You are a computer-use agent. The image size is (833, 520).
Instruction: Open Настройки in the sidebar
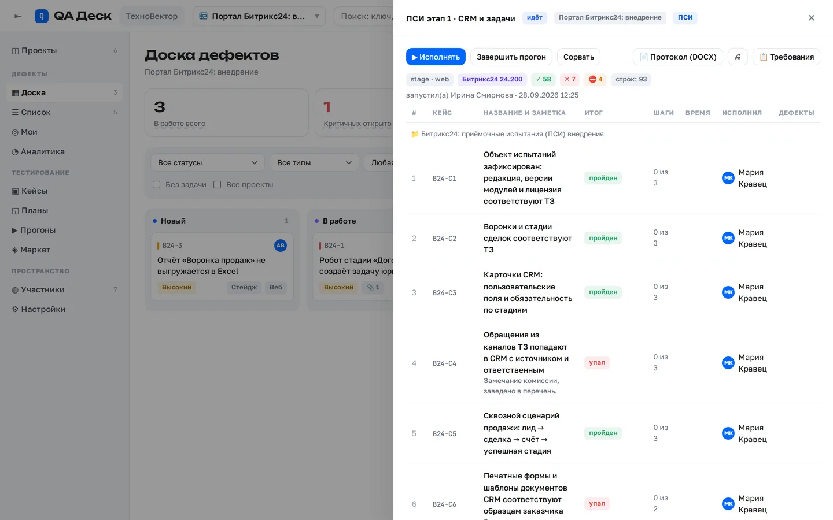[x=64, y=309]
